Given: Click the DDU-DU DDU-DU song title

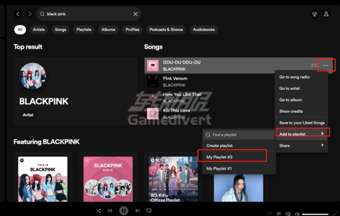Looking at the screenshot, I should pos(182,62).
